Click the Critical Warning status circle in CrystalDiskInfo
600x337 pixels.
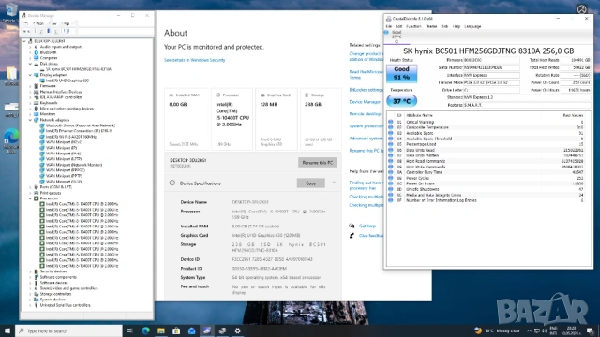pyautogui.click(x=391, y=122)
